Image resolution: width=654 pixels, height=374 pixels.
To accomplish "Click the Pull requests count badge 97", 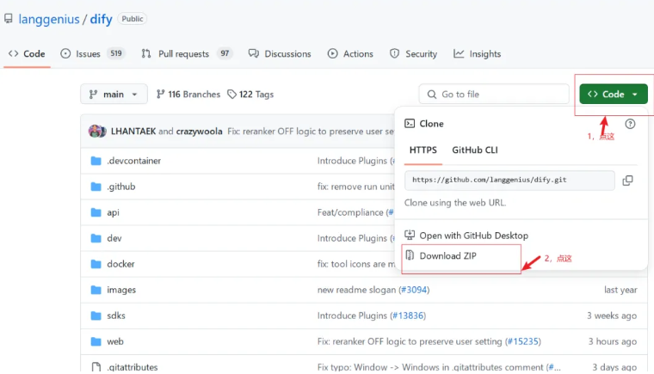I will 225,54.
